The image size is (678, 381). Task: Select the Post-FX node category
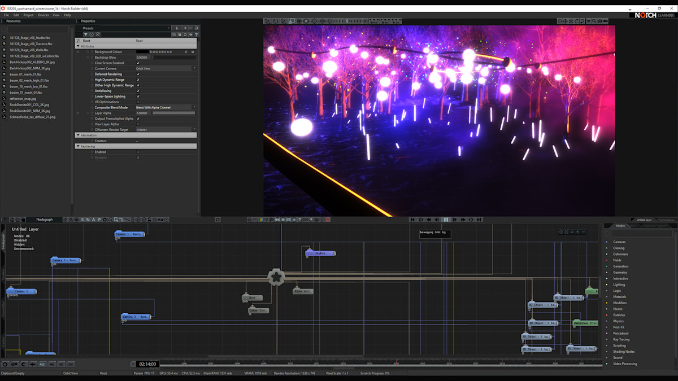619,327
